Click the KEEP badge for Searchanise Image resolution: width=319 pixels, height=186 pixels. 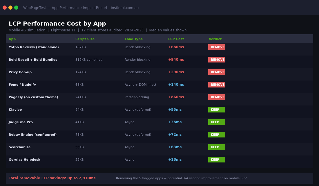[216, 147]
